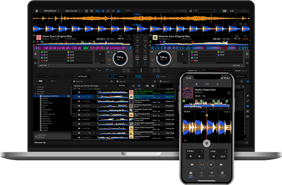Open the HOT CUE tab on phone
This screenshot has height=185, width=282.
(x=222, y=174)
